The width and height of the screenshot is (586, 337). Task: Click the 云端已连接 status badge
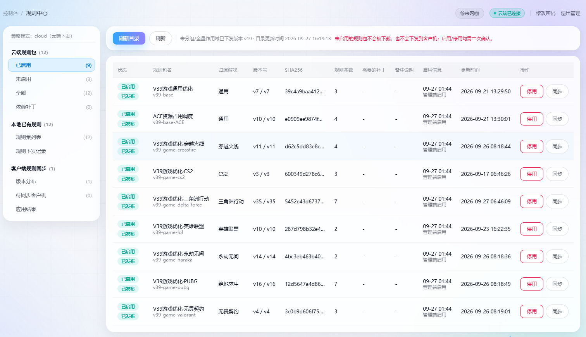[x=507, y=13]
